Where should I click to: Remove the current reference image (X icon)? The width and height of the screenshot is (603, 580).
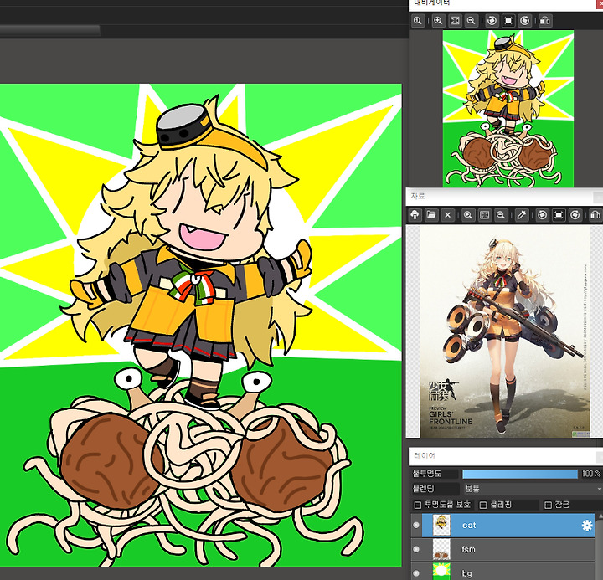pos(447,215)
